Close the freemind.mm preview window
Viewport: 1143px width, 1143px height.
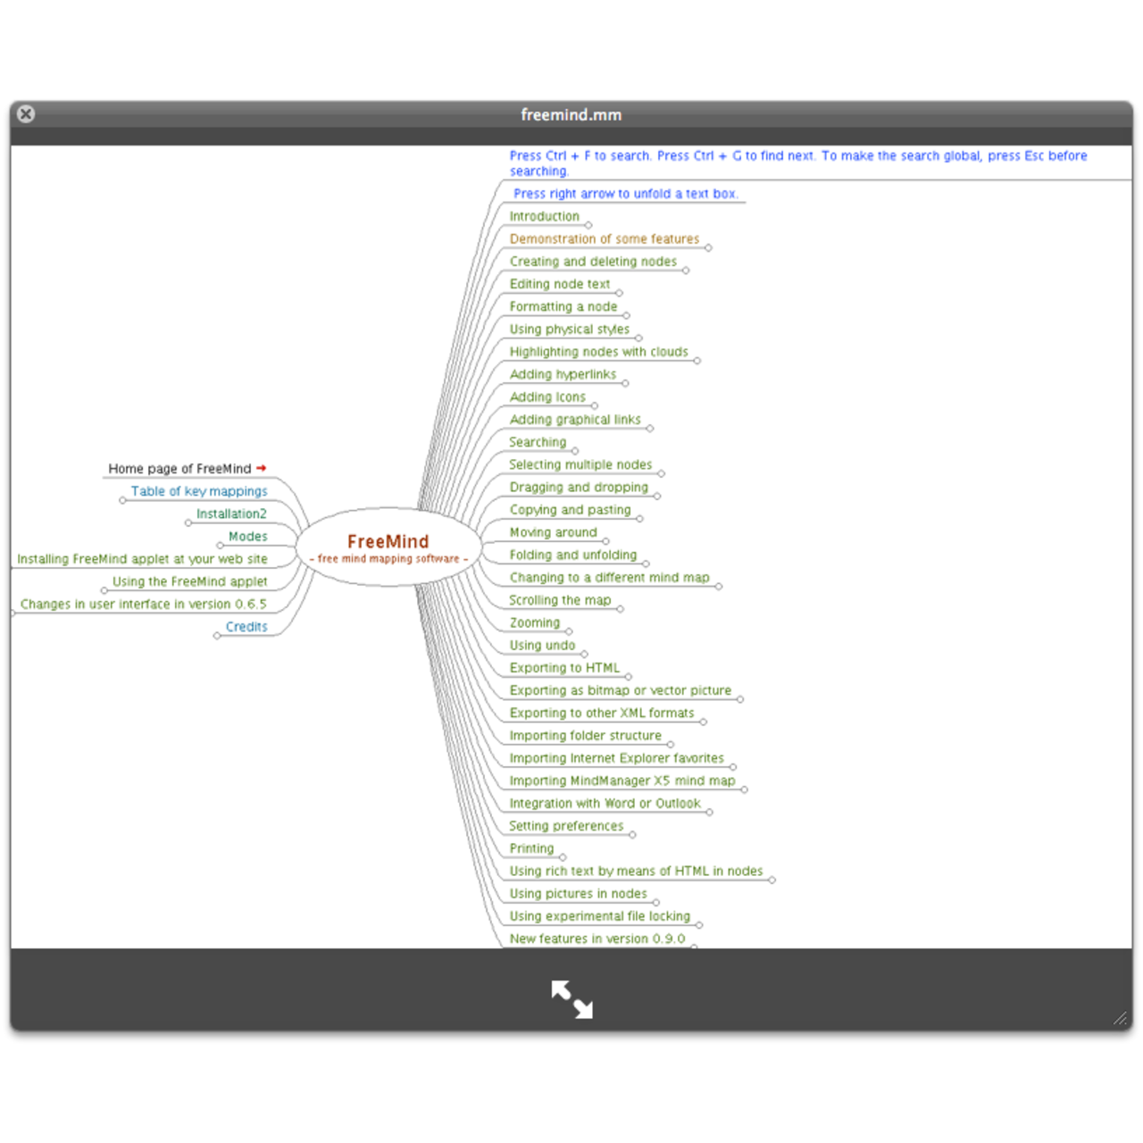[x=26, y=113]
